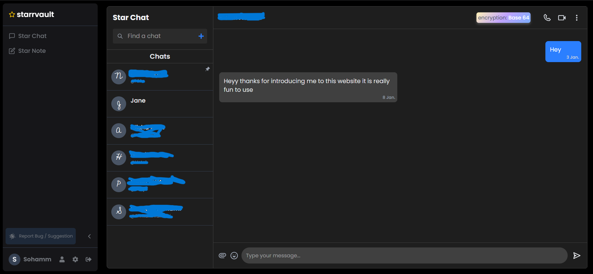593x274 pixels.
Task: Start a video call with this contact
Action: click(561, 18)
